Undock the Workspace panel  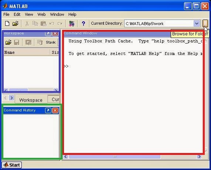[48, 34]
